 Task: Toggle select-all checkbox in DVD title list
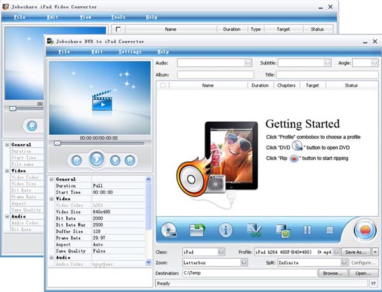163,85
